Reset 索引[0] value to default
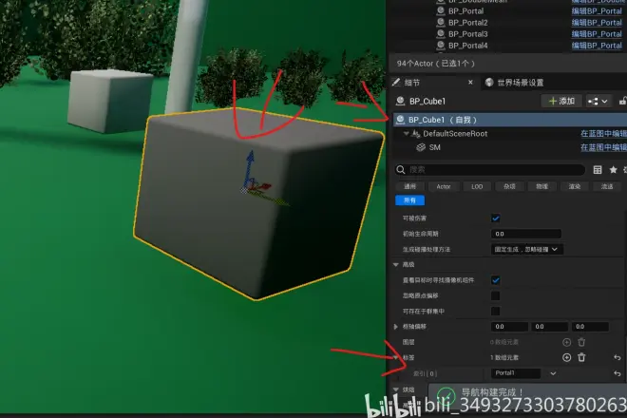The width and height of the screenshot is (627, 418). (x=617, y=373)
